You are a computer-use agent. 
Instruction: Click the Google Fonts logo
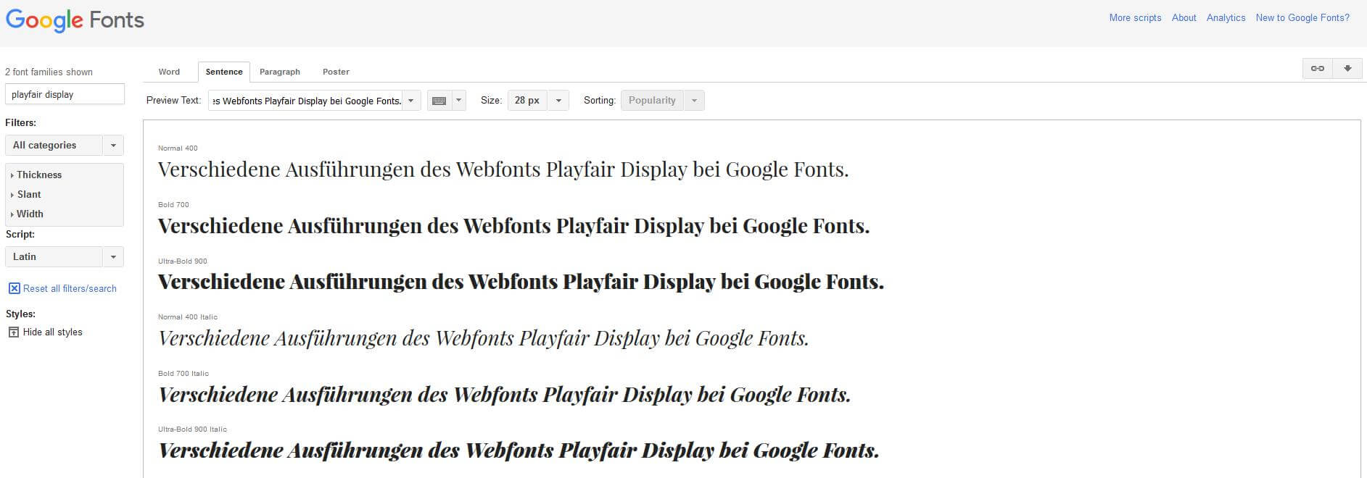[x=75, y=20]
